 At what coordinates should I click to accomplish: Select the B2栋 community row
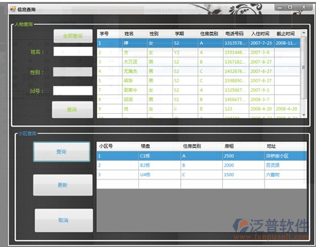click(201, 165)
